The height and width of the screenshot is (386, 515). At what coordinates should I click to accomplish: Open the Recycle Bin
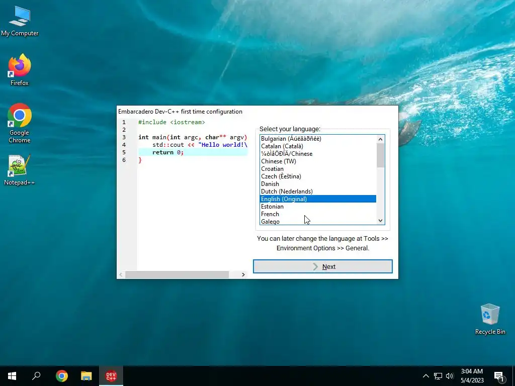[490, 319]
